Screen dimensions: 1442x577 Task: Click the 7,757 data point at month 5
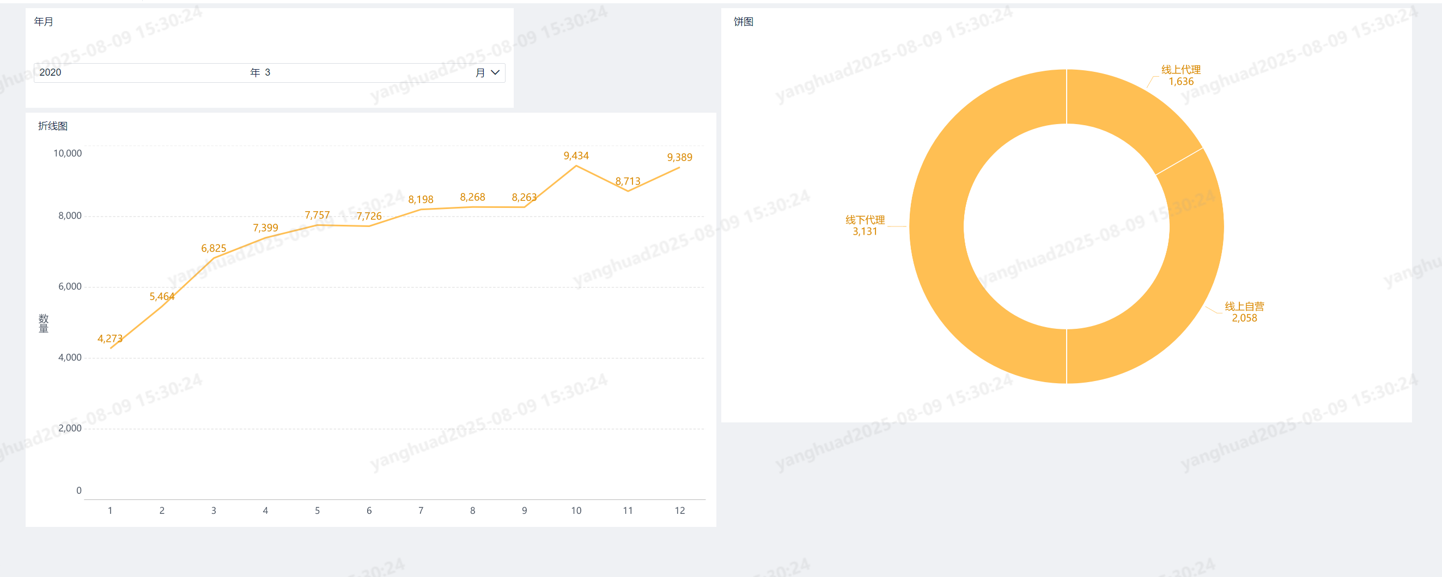click(318, 225)
